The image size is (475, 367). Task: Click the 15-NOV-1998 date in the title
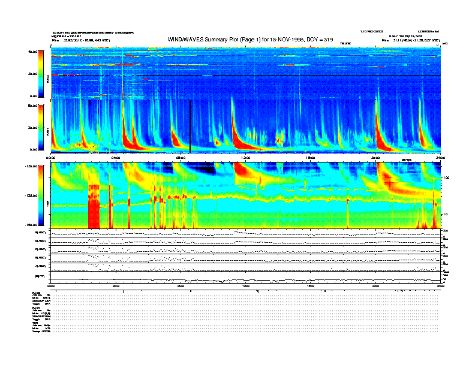click(287, 40)
